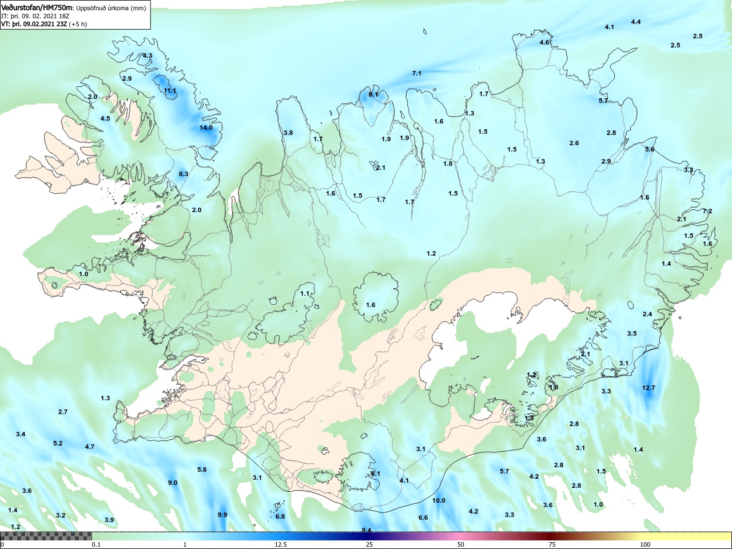Select the 2.7 precipitation value
Screen dimensions: 732x549
coord(63,412)
